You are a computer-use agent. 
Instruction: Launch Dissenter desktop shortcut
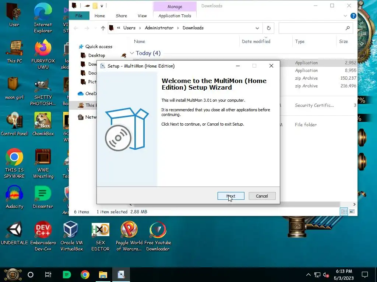[x=43, y=197]
